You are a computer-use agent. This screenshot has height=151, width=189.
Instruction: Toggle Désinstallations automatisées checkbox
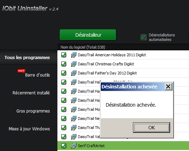[x=143, y=37]
